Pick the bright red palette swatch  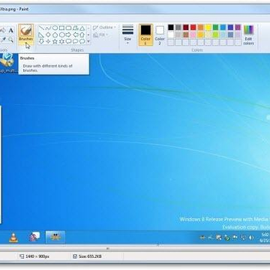point(193,27)
